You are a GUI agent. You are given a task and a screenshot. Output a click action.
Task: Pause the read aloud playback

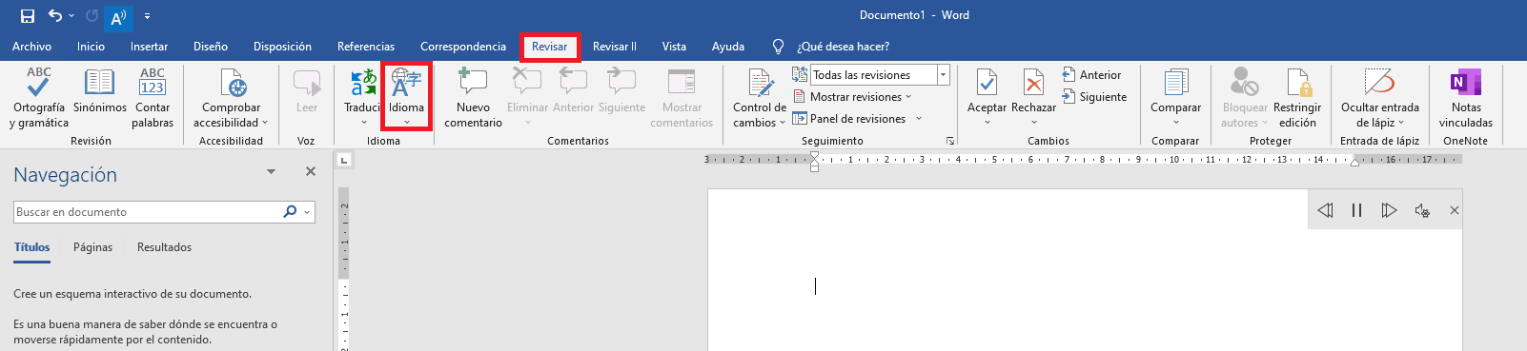click(1356, 210)
